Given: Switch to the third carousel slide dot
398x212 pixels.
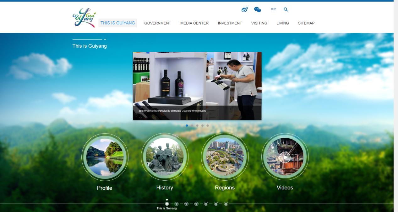Looking at the screenshot, I should tap(197, 125).
